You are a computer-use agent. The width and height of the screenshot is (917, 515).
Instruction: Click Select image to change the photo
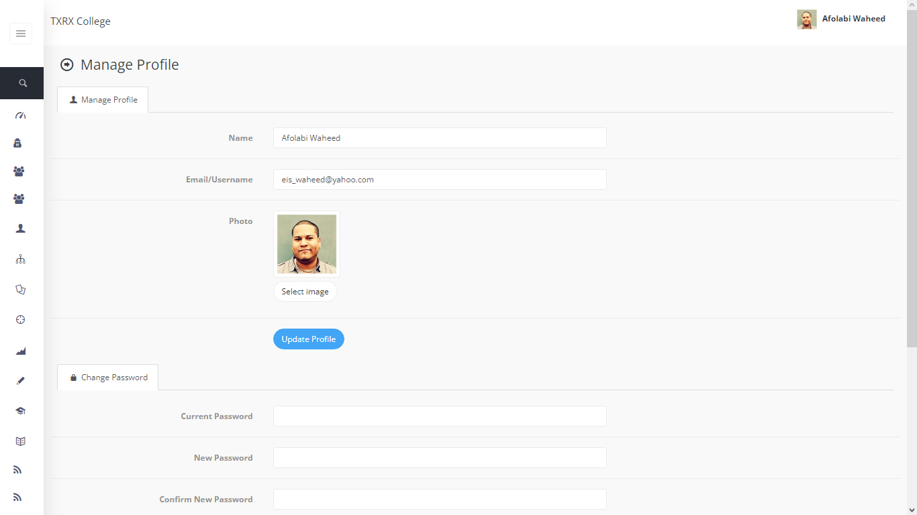(305, 291)
